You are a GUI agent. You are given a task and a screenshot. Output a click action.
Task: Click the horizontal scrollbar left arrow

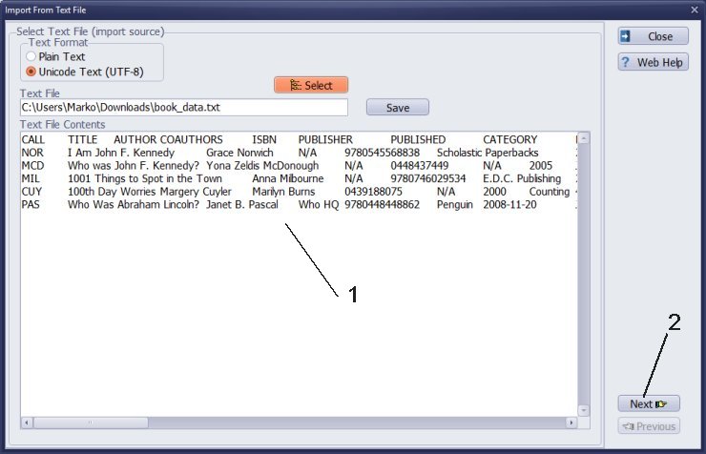pyautogui.click(x=26, y=423)
